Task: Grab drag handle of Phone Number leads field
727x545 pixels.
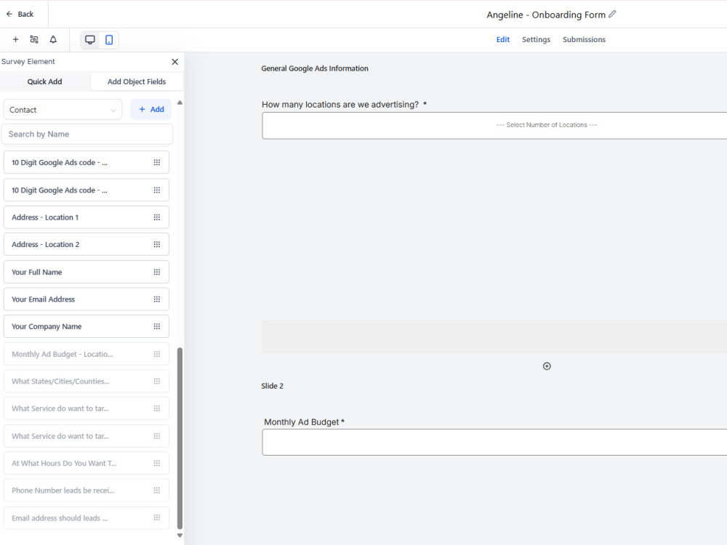Action: pyautogui.click(x=157, y=490)
